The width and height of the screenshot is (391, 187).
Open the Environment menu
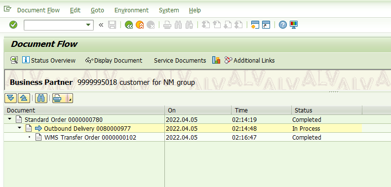click(131, 10)
